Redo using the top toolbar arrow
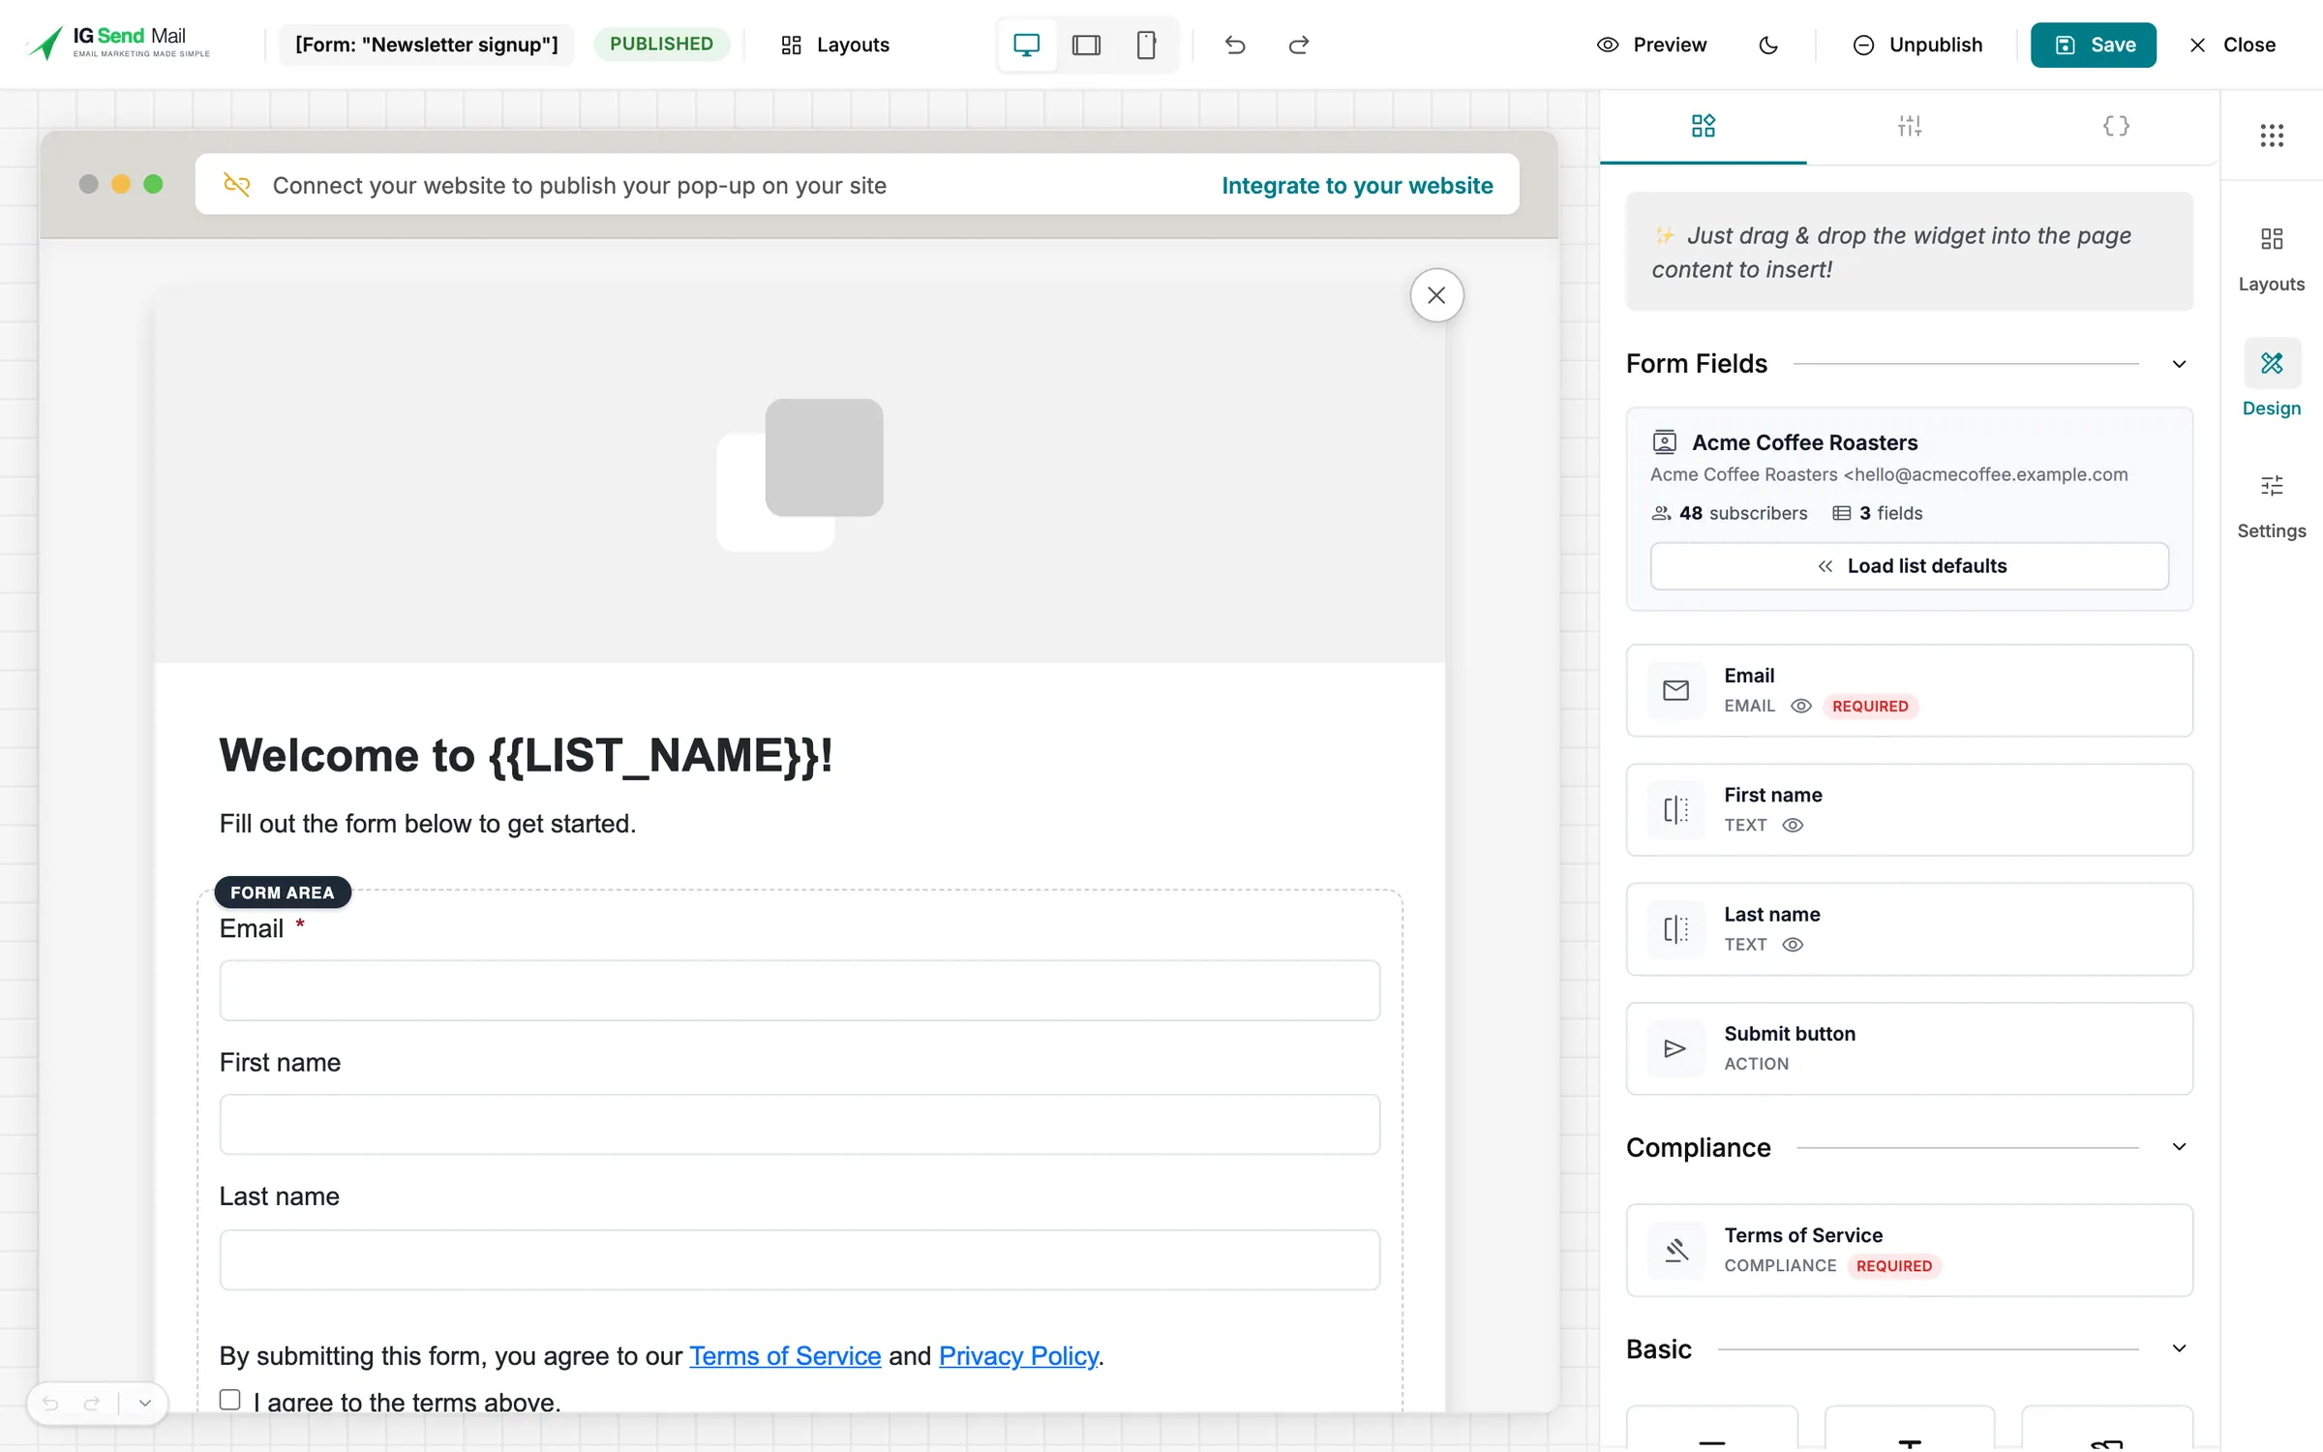This screenshot has width=2323, height=1452. 1298,45
